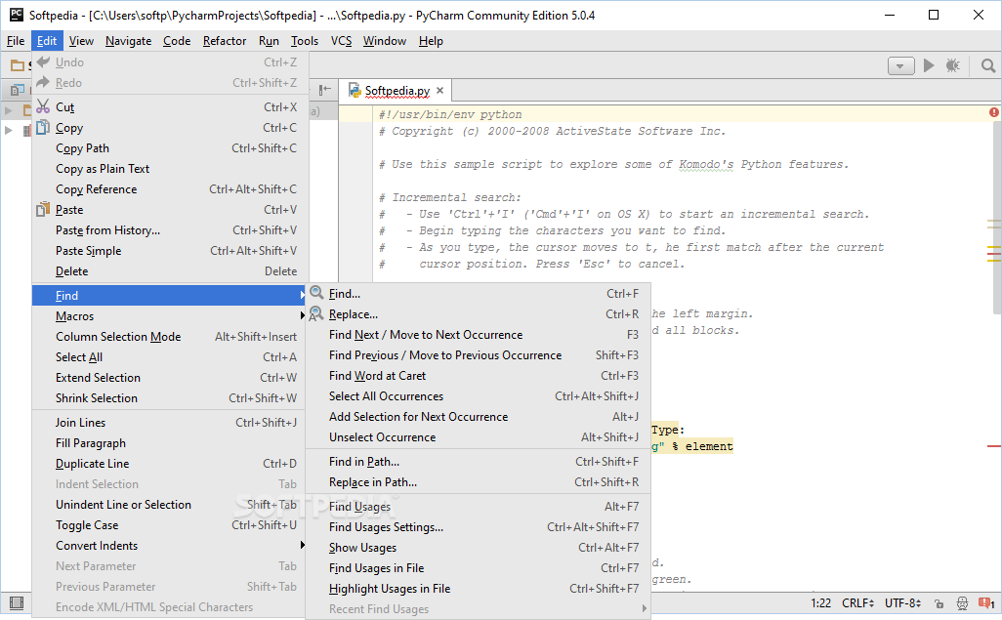Open the Help menu
This screenshot has height=620, width=1002.
pyautogui.click(x=431, y=41)
